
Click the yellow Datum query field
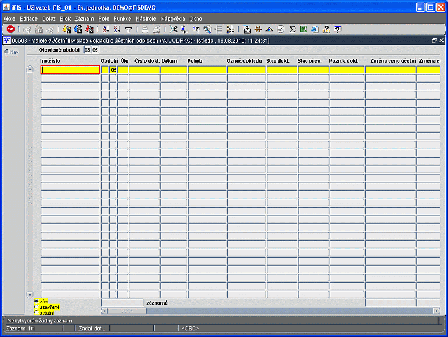tap(174, 69)
